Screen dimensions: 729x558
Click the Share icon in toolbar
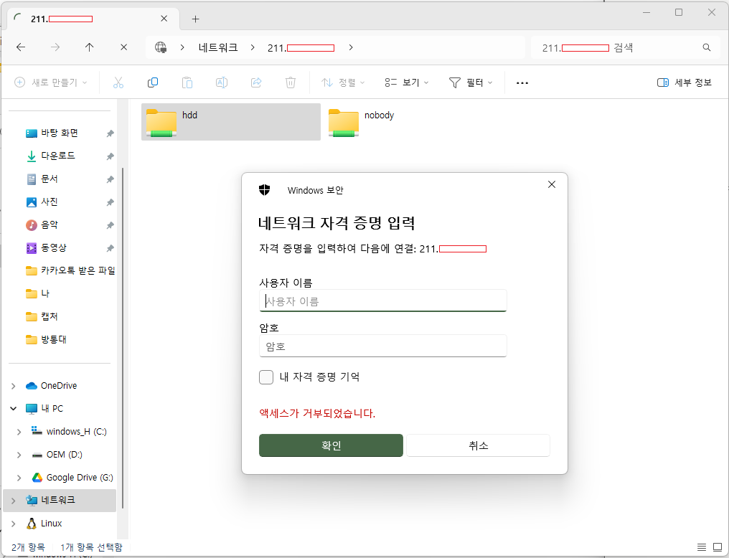[255, 82]
